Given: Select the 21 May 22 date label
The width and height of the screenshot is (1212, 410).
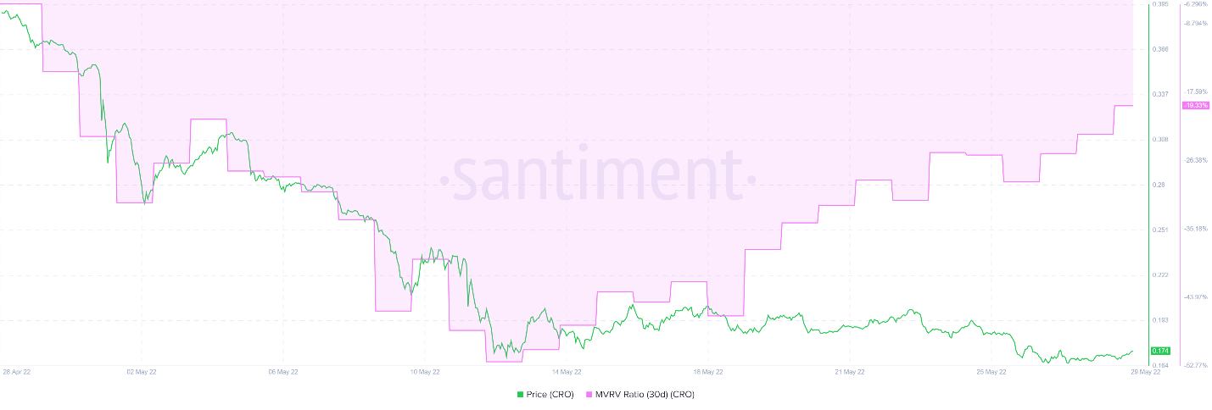Looking at the screenshot, I should 849,371.
